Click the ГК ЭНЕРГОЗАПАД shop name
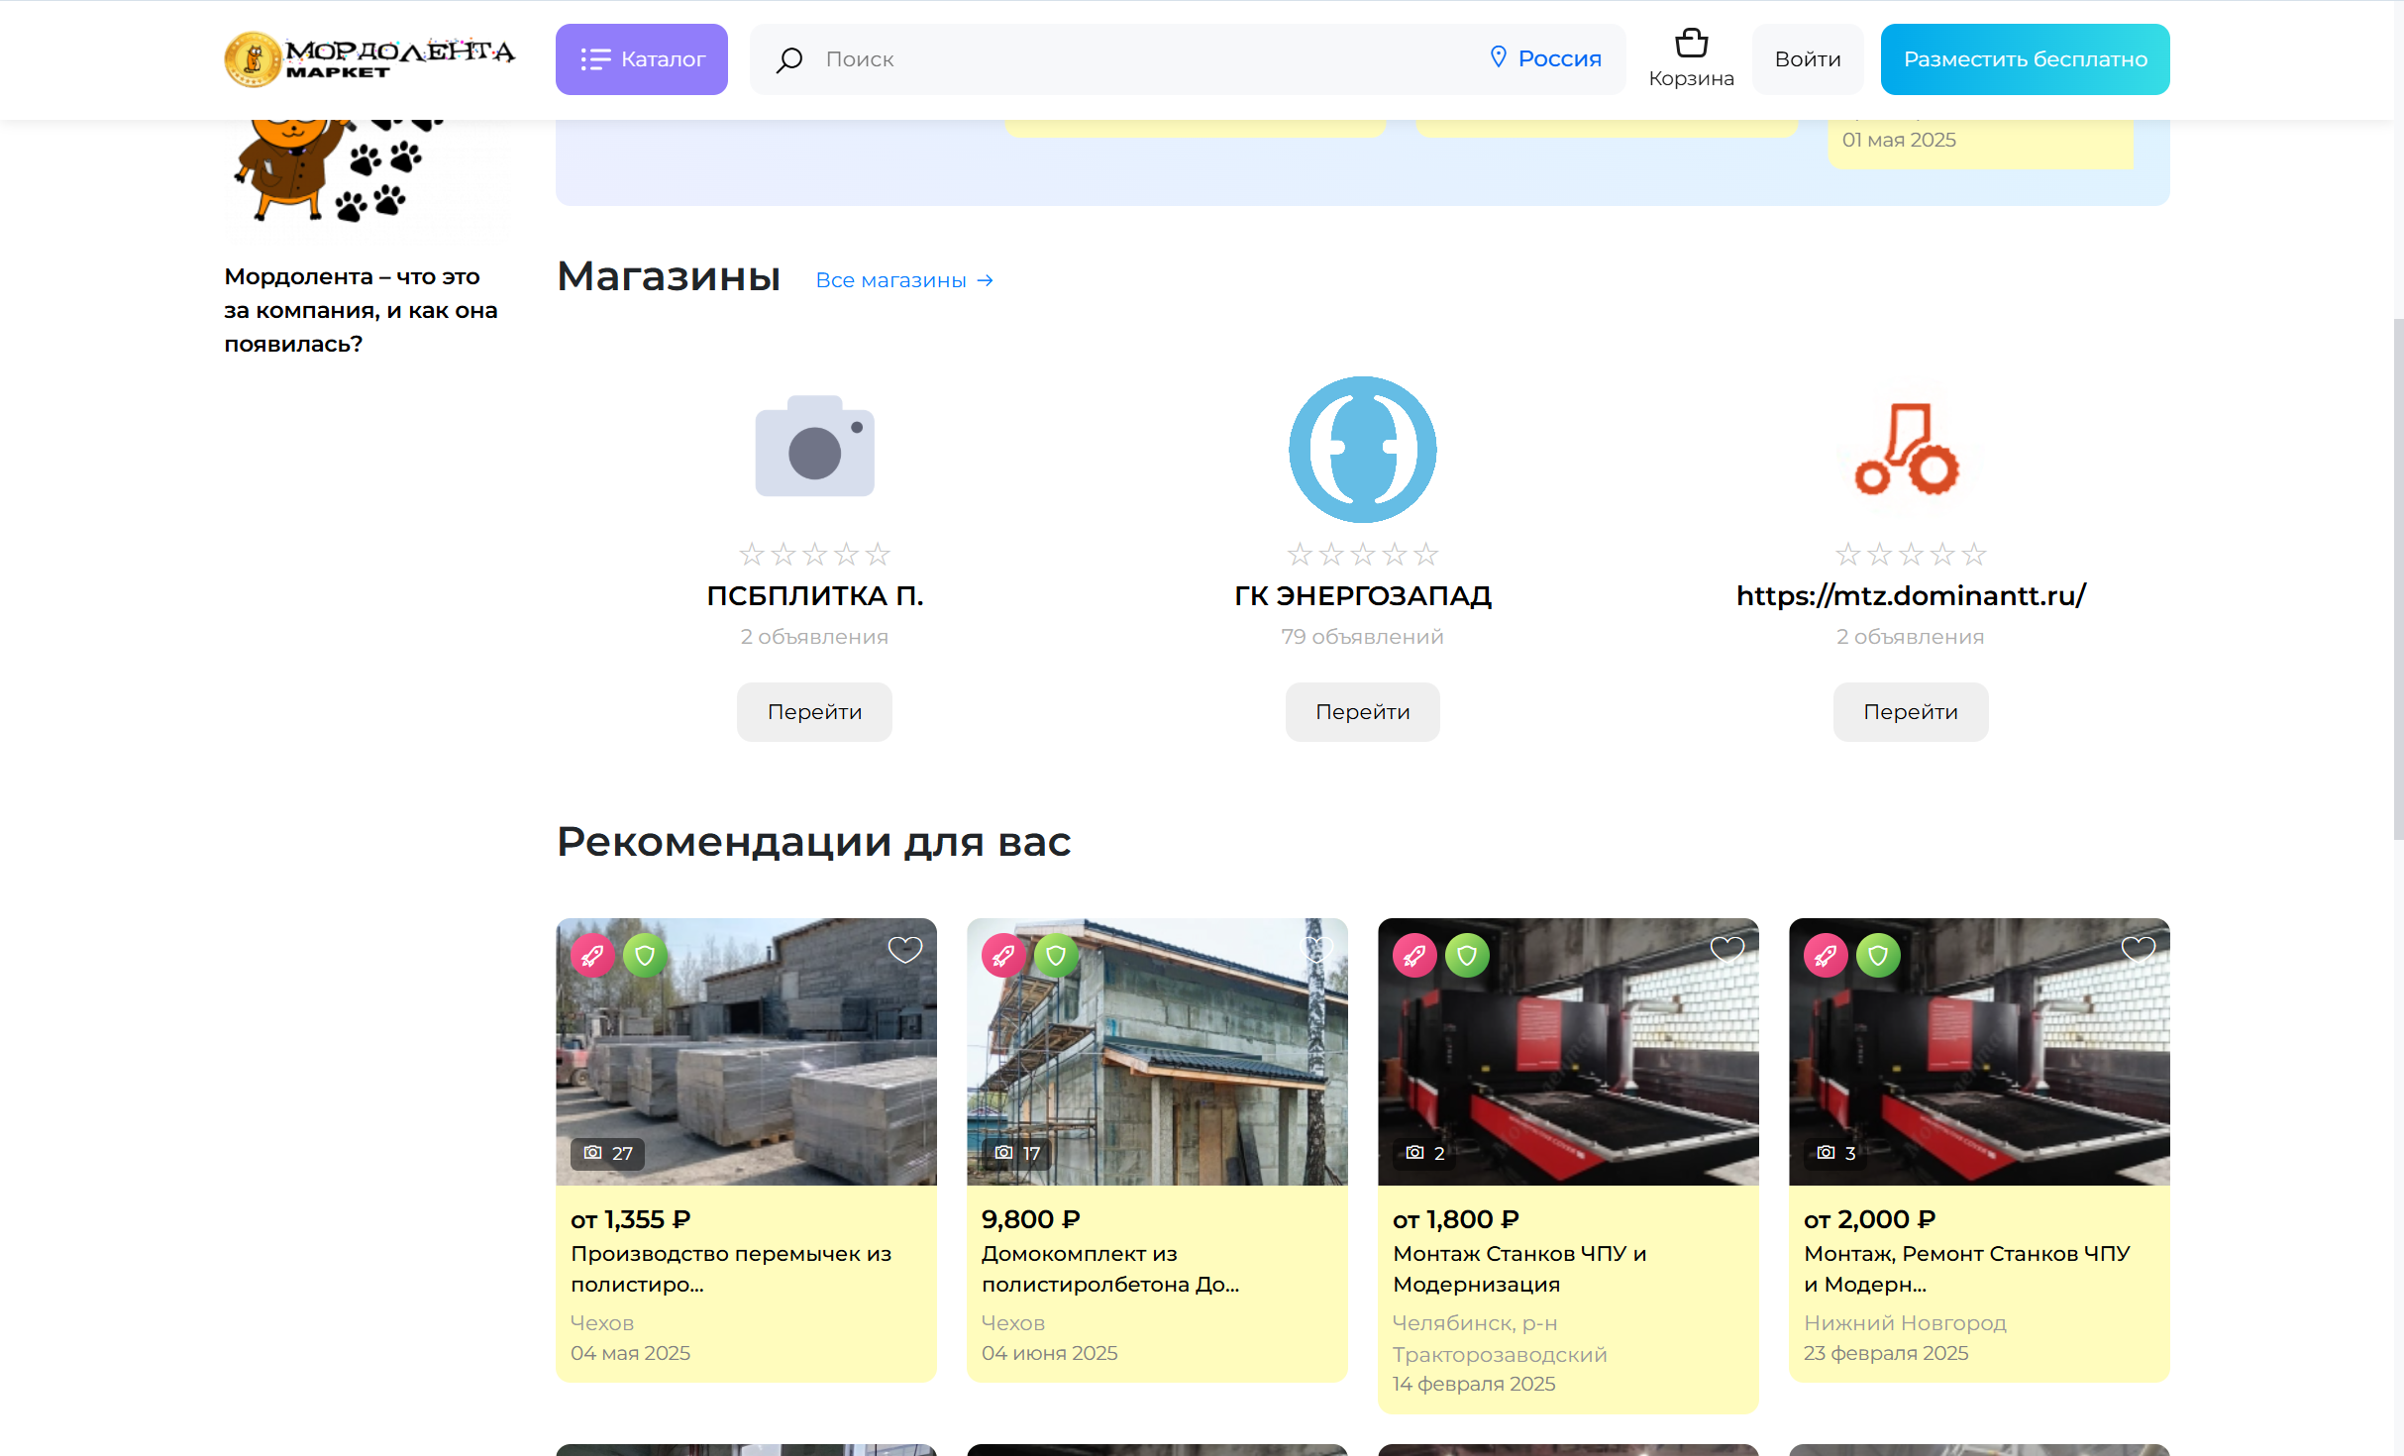2404x1456 pixels. (1362, 595)
